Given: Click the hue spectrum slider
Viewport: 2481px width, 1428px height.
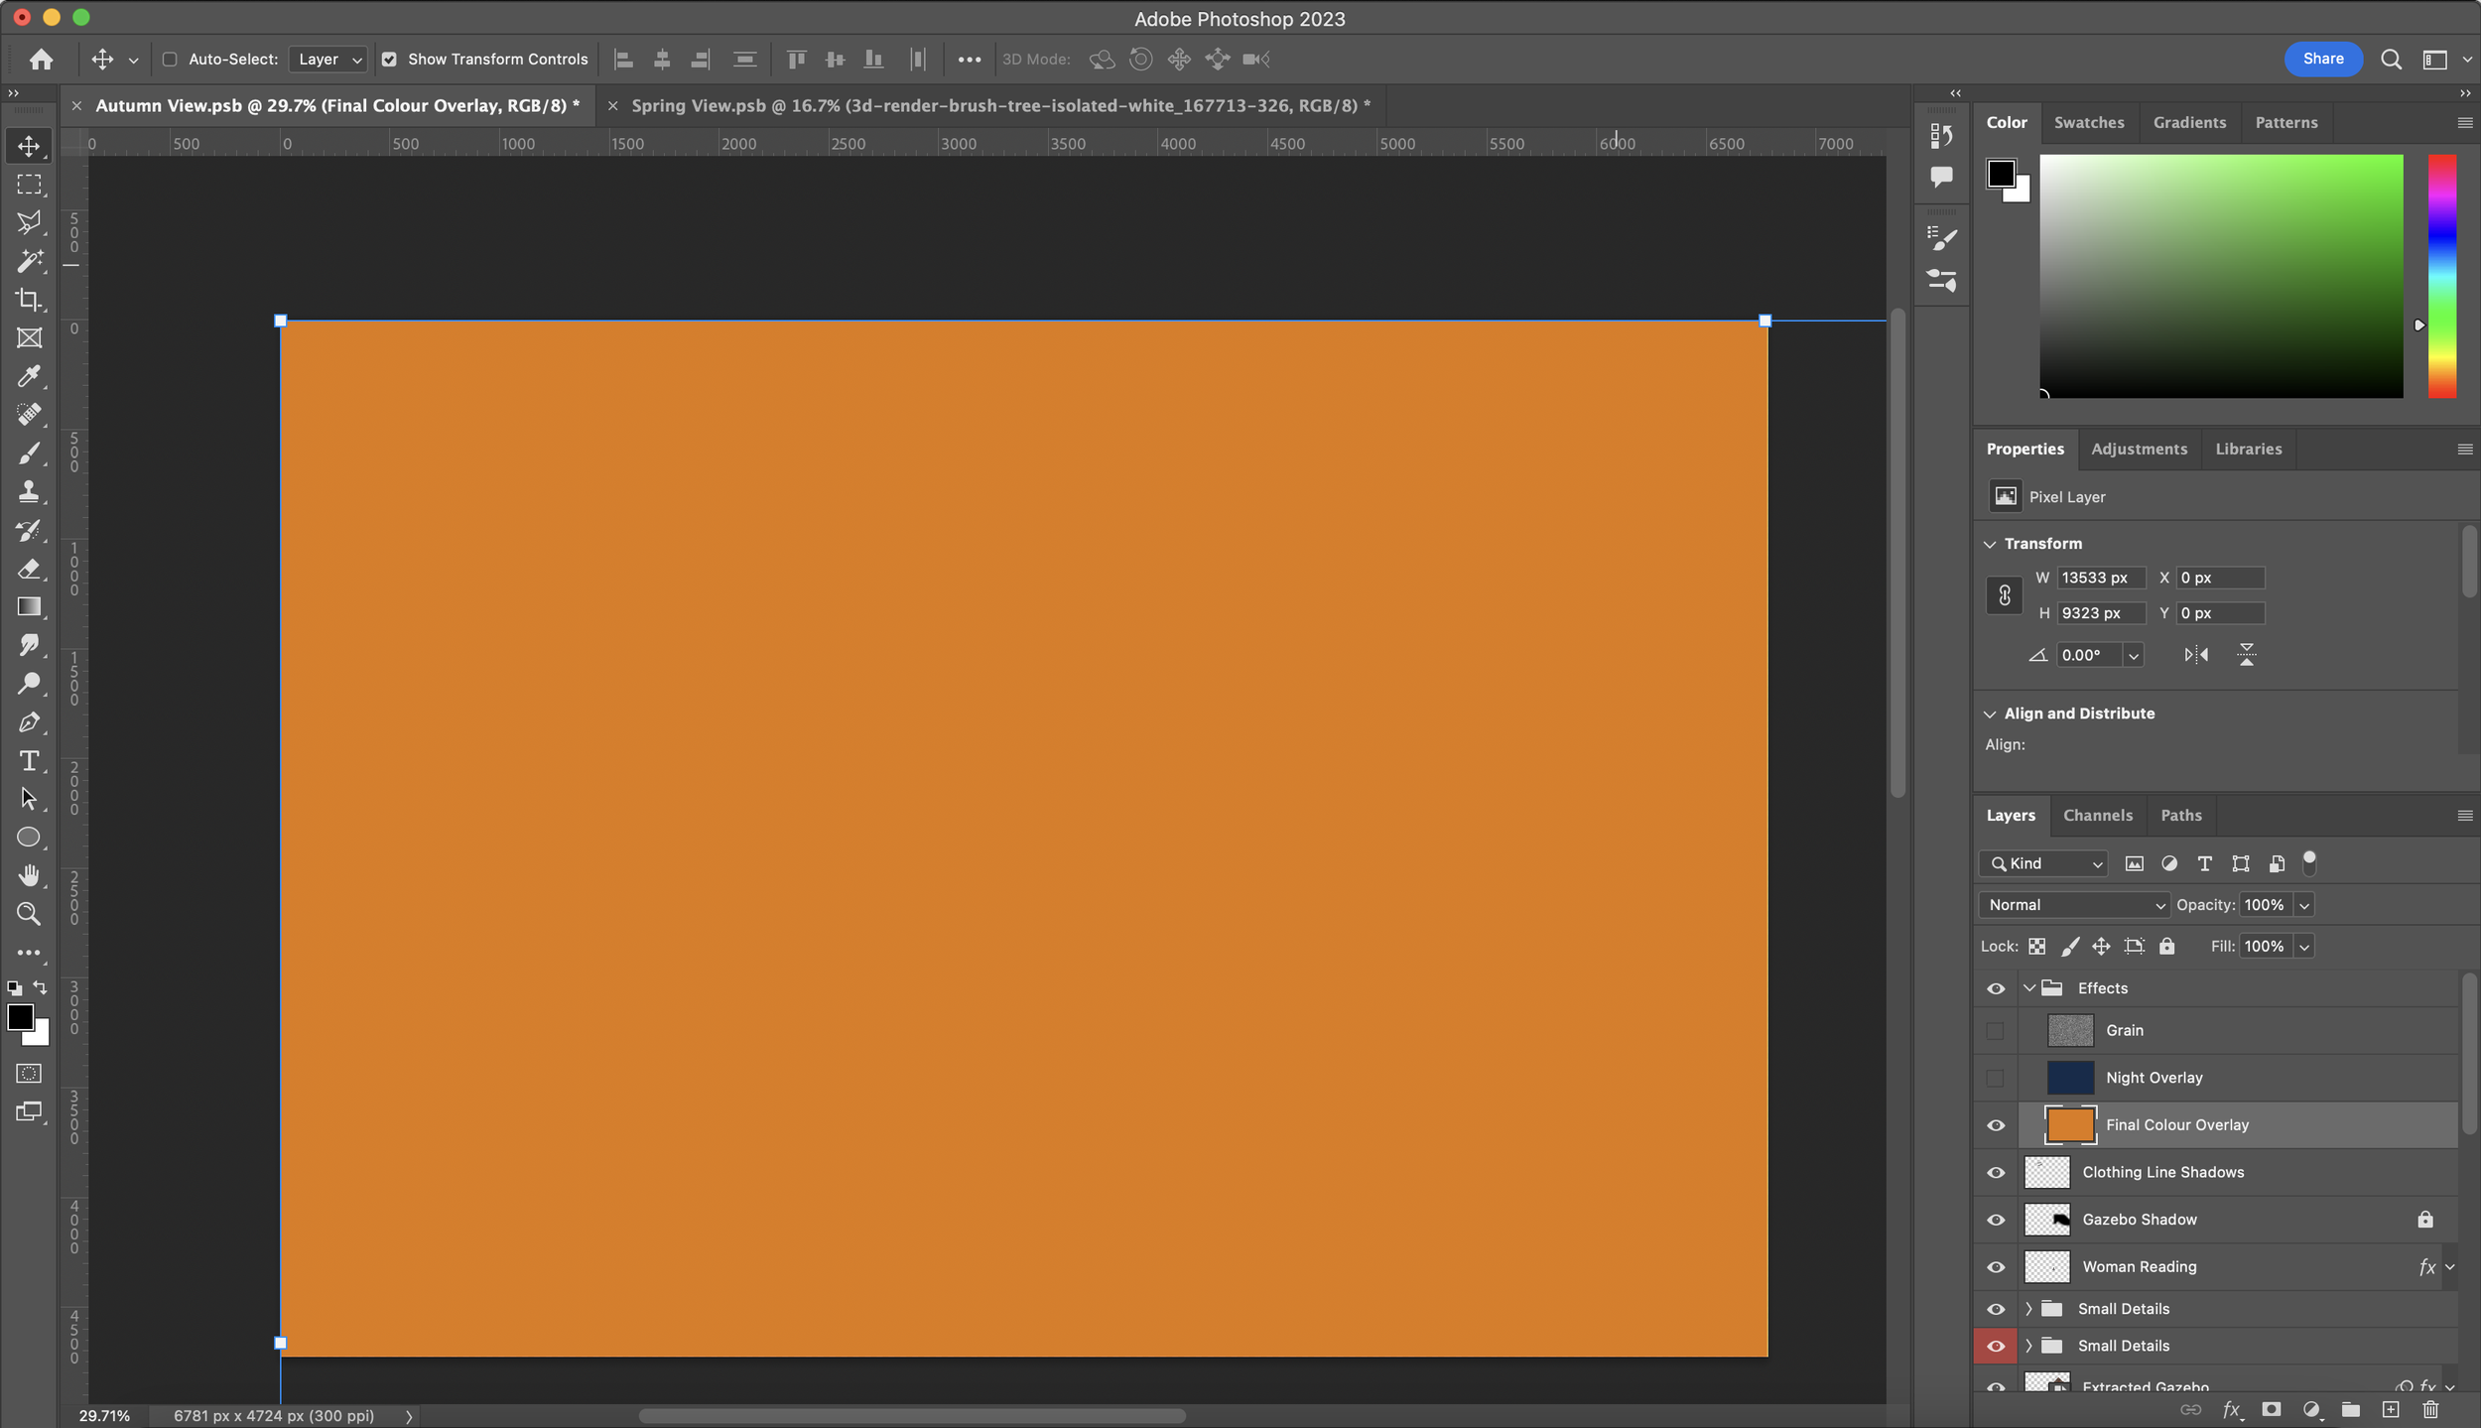Looking at the screenshot, I should pyautogui.click(x=2441, y=276).
